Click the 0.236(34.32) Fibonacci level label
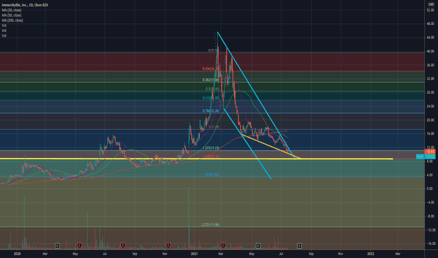 coord(211,68)
